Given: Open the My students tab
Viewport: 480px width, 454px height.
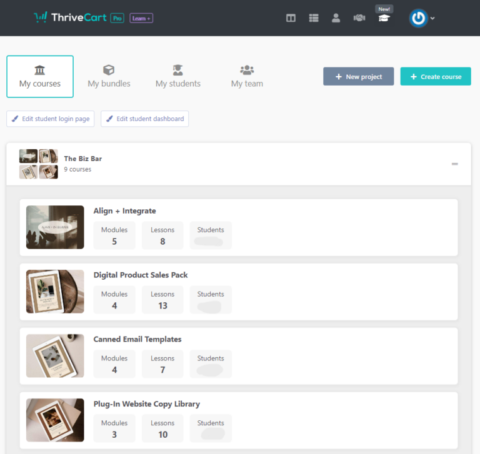Looking at the screenshot, I should click(178, 76).
